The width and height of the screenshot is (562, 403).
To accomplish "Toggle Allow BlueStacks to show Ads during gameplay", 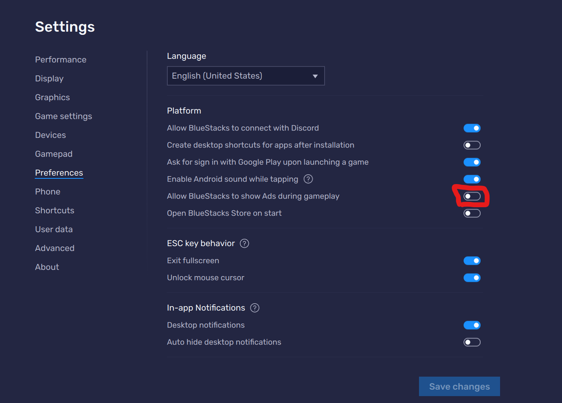I will [x=472, y=196].
